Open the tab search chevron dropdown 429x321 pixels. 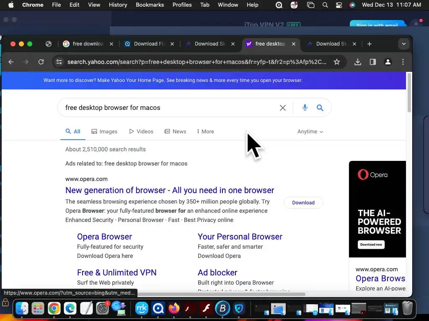(x=403, y=44)
